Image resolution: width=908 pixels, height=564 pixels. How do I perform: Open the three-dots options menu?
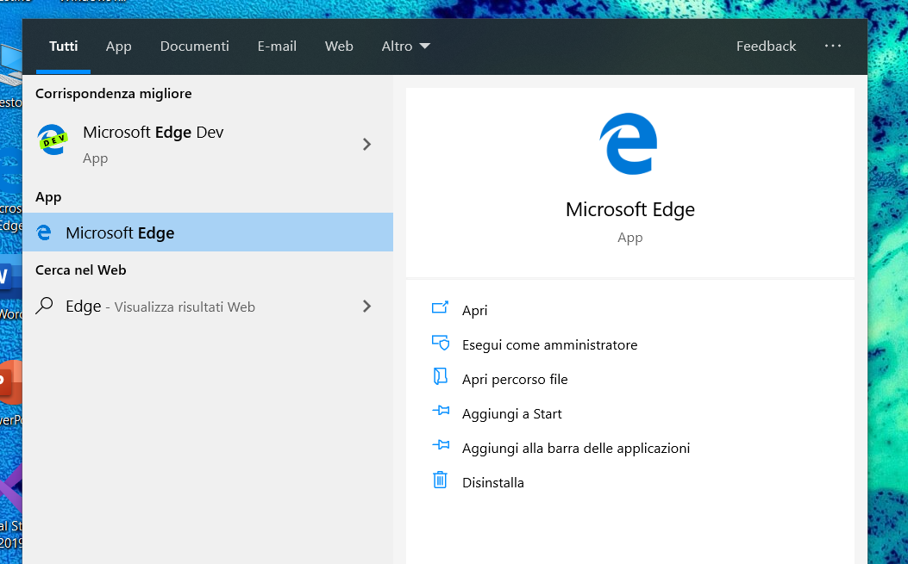[833, 46]
